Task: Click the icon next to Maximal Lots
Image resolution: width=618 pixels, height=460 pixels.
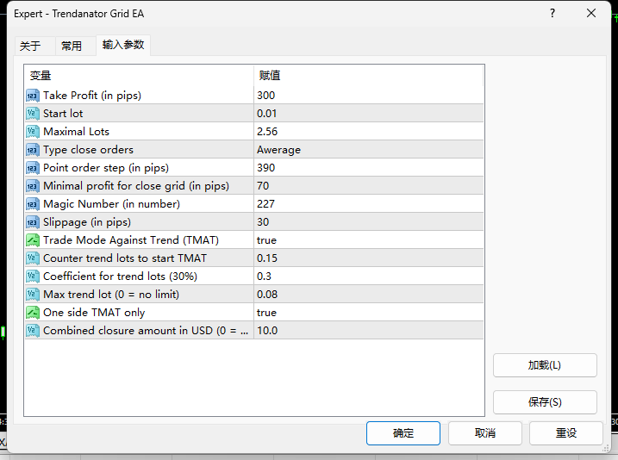Action: coord(33,132)
